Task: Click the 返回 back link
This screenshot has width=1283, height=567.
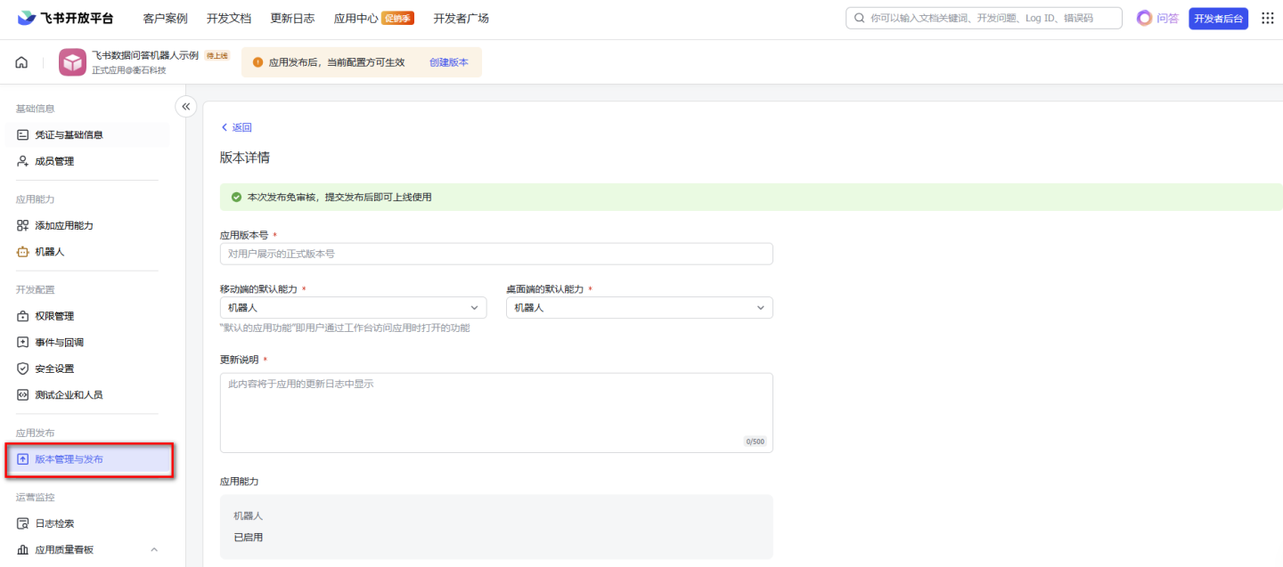Action: point(236,127)
